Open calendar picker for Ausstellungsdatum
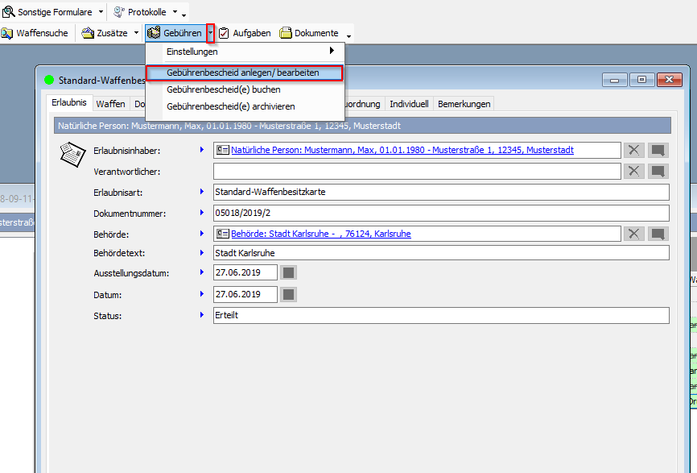Screen dimensions: 697x473 click(288, 273)
